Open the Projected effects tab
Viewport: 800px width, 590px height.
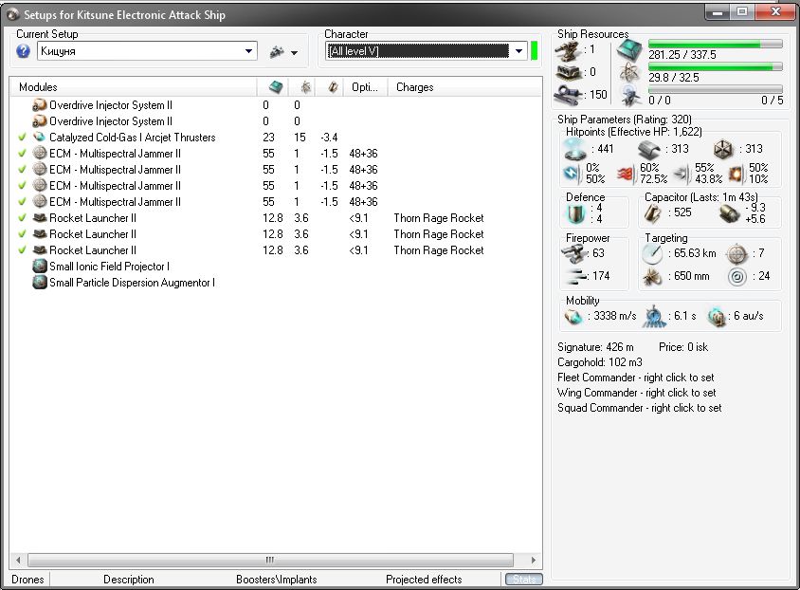(x=424, y=580)
